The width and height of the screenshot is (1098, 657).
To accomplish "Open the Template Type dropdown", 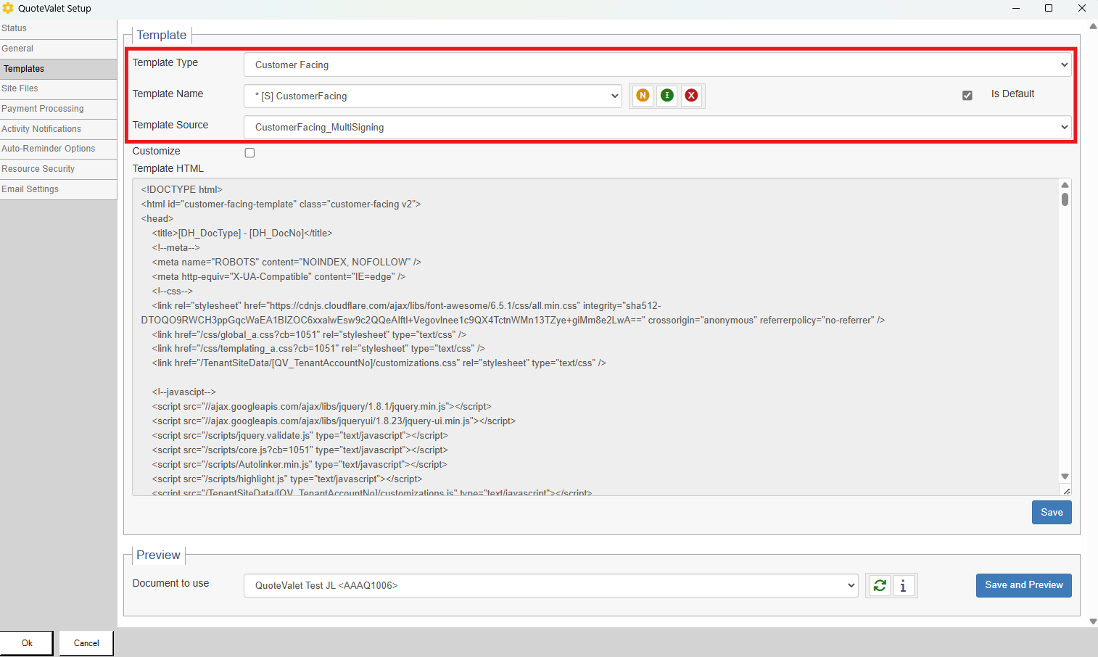I will [658, 65].
